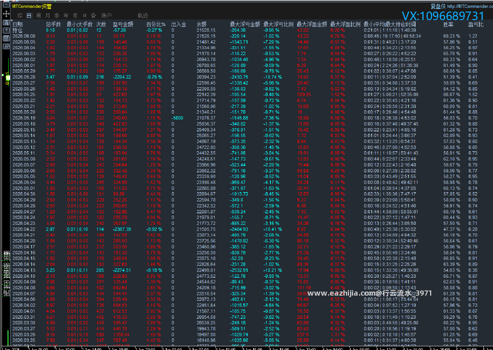Click the 清 icon in left sidebar

click(x=6, y=22)
